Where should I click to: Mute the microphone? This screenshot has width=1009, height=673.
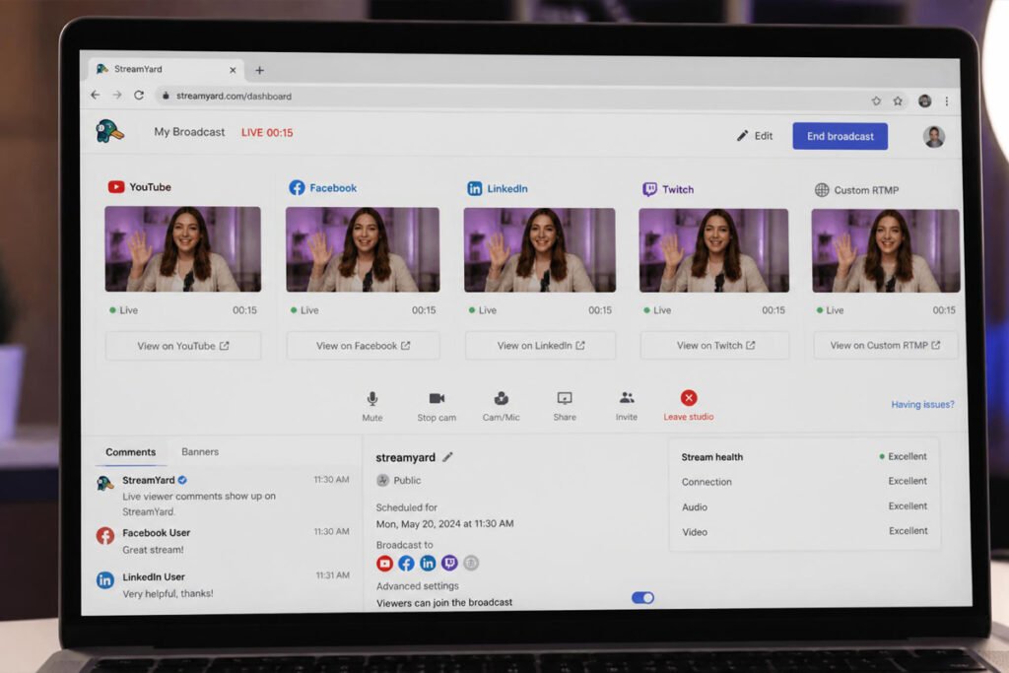coord(371,406)
